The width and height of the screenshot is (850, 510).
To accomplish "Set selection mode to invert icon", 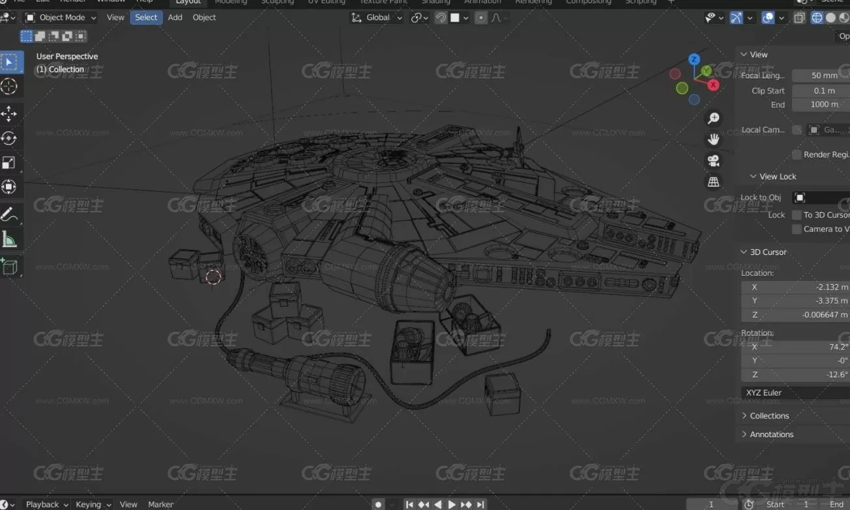I will pyautogui.click(x=67, y=36).
